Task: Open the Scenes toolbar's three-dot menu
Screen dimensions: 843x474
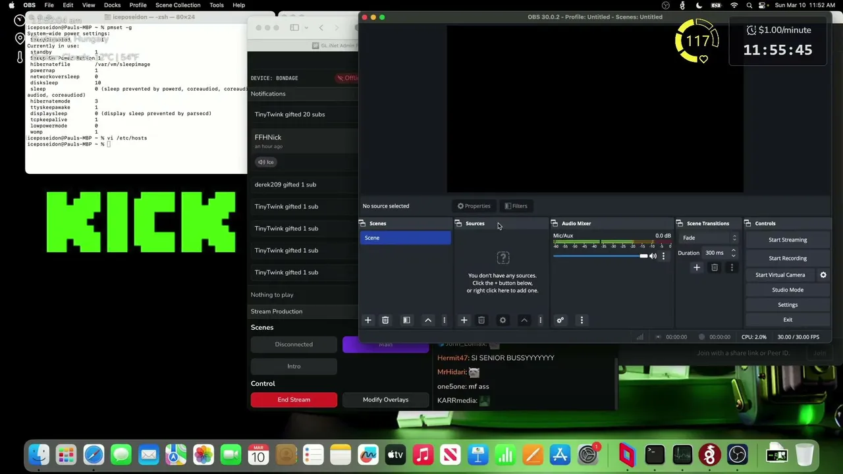Action: (444, 320)
